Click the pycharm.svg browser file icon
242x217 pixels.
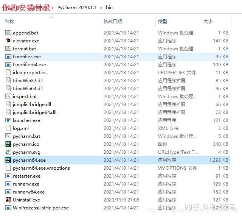(x=8, y=152)
